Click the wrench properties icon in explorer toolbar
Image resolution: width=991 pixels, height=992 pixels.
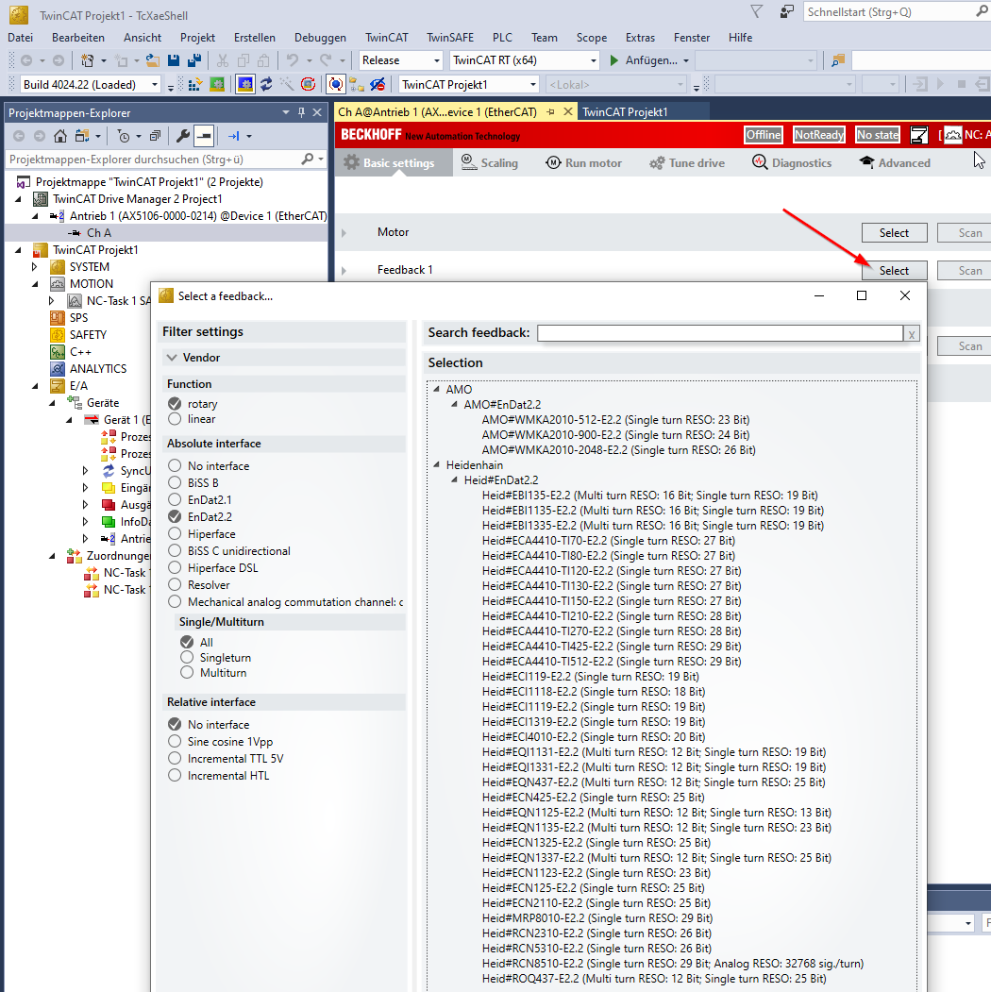(x=183, y=136)
